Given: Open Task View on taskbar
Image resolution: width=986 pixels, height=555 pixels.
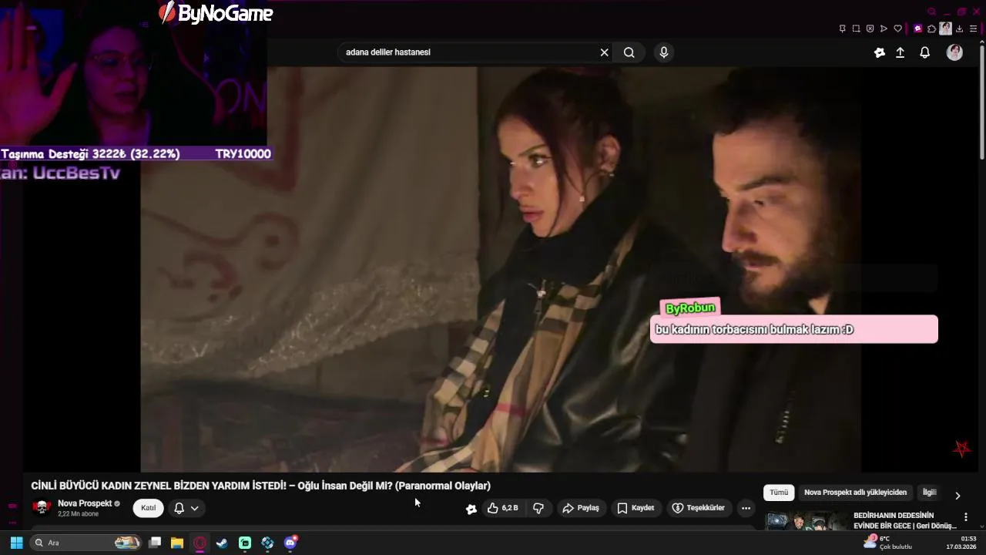Looking at the screenshot, I should pos(155,543).
